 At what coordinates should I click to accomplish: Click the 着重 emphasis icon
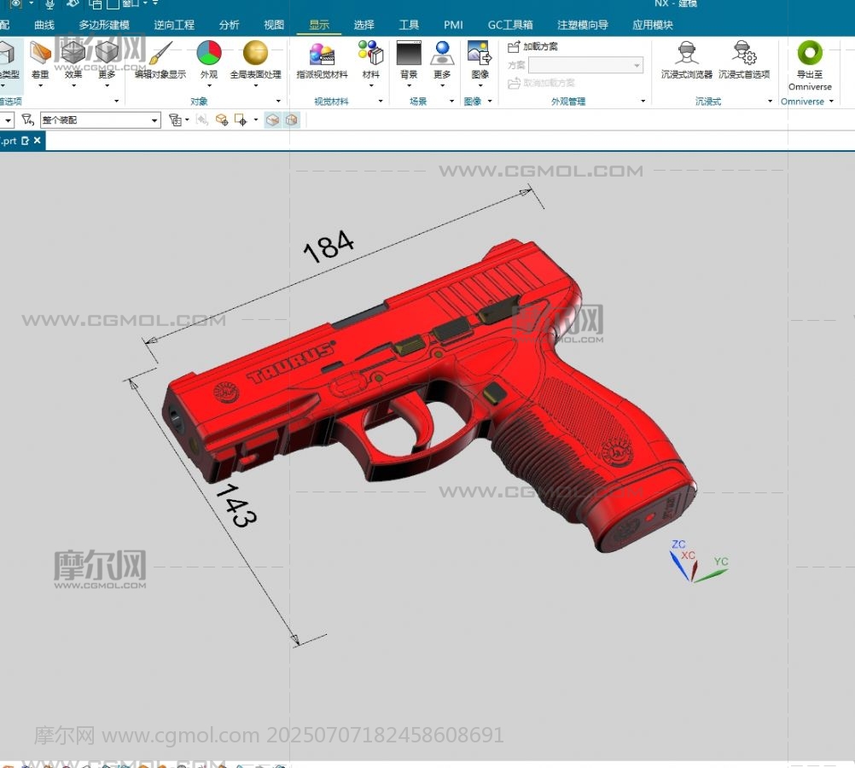[x=40, y=53]
